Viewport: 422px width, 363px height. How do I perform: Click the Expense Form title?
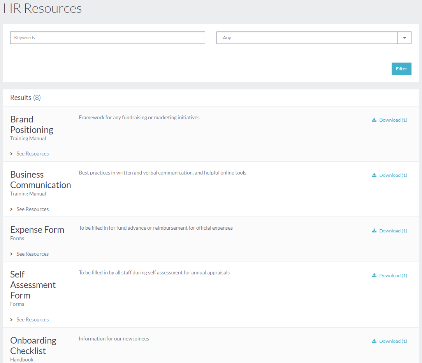click(37, 230)
